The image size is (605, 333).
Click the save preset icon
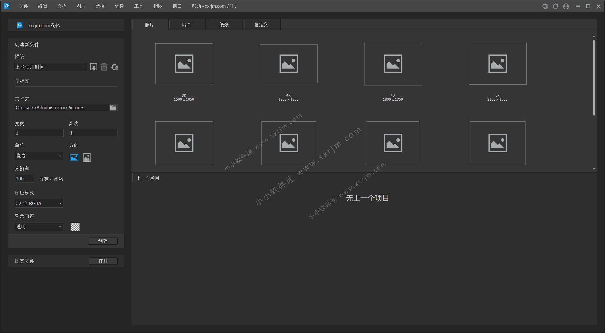click(94, 67)
